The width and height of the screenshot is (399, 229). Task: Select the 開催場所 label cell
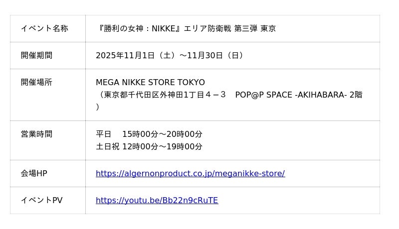(x=36, y=82)
